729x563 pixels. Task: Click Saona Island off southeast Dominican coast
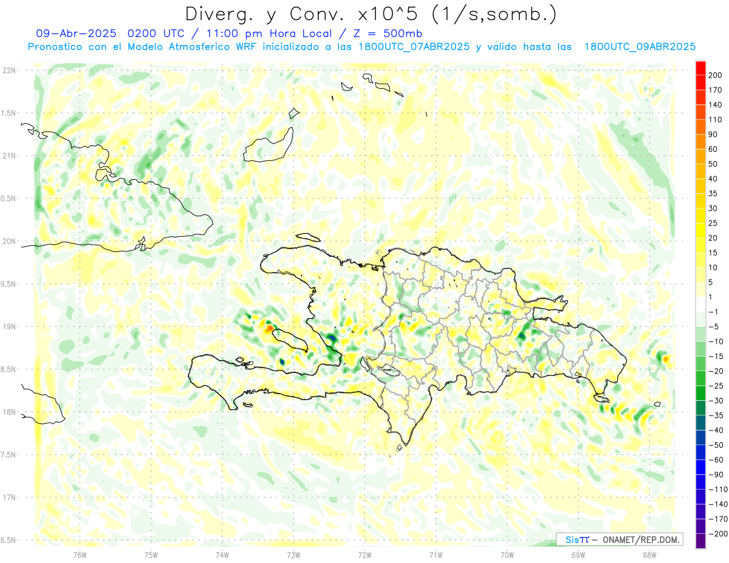point(601,398)
